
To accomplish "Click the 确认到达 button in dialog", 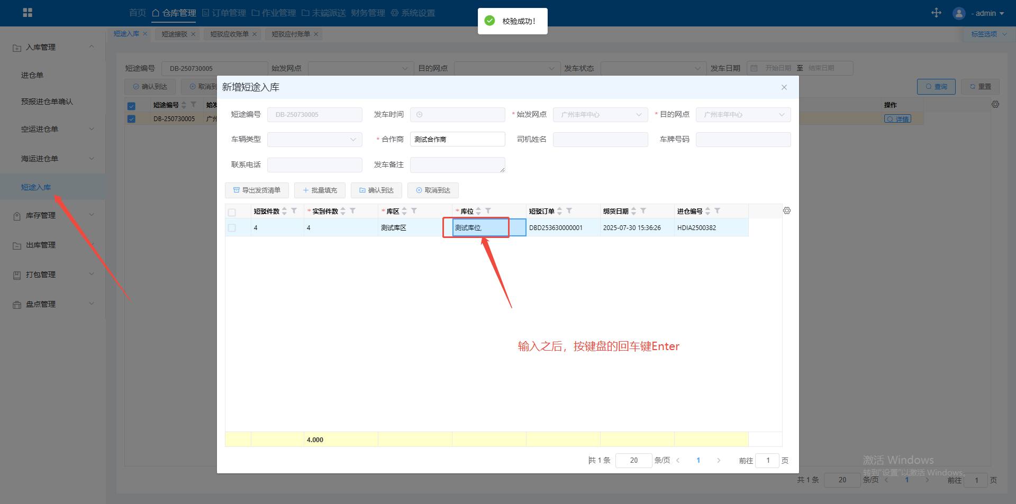I will coord(376,190).
